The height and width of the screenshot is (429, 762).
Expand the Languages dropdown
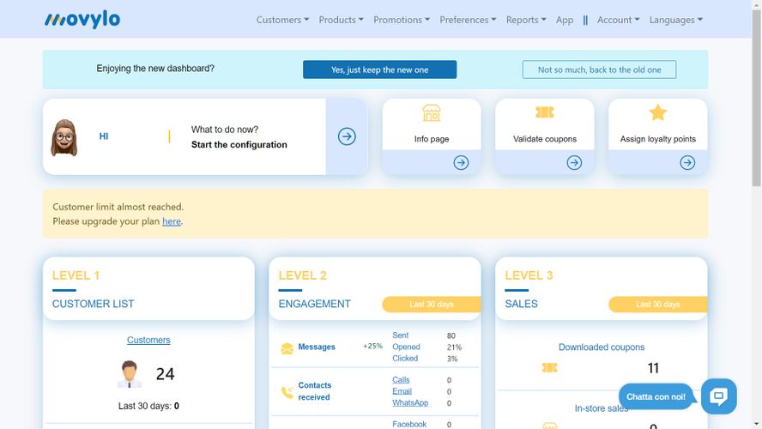click(x=675, y=20)
